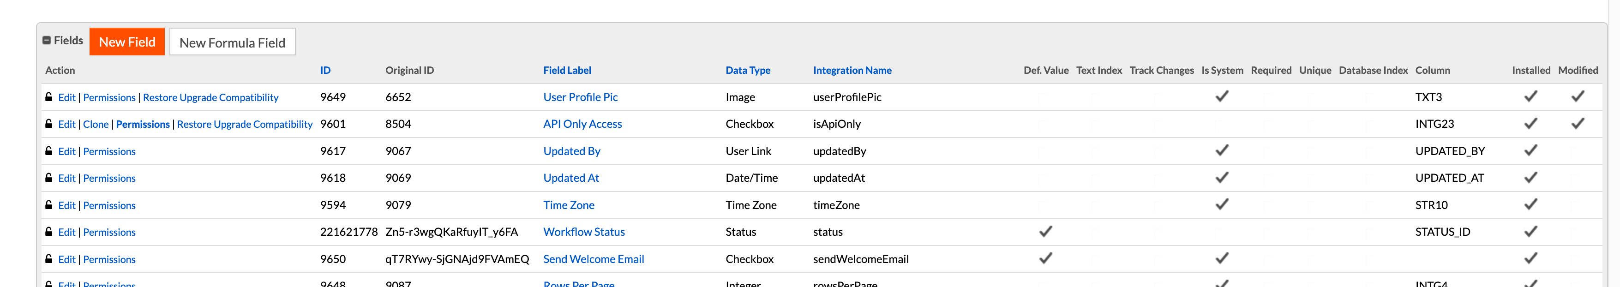
Task: Sort by Data Type column header
Action: click(x=748, y=71)
